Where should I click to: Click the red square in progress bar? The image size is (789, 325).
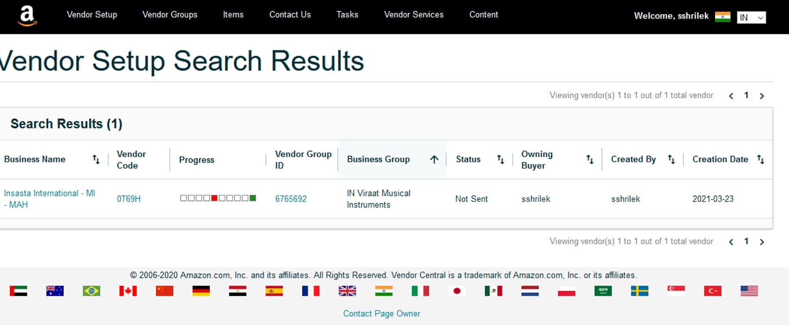(214, 198)
